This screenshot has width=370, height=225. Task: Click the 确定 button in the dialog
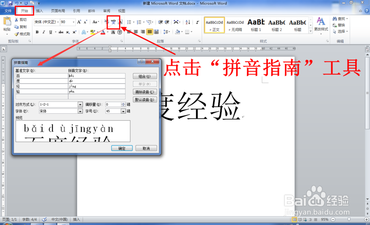tap(122, 148)
